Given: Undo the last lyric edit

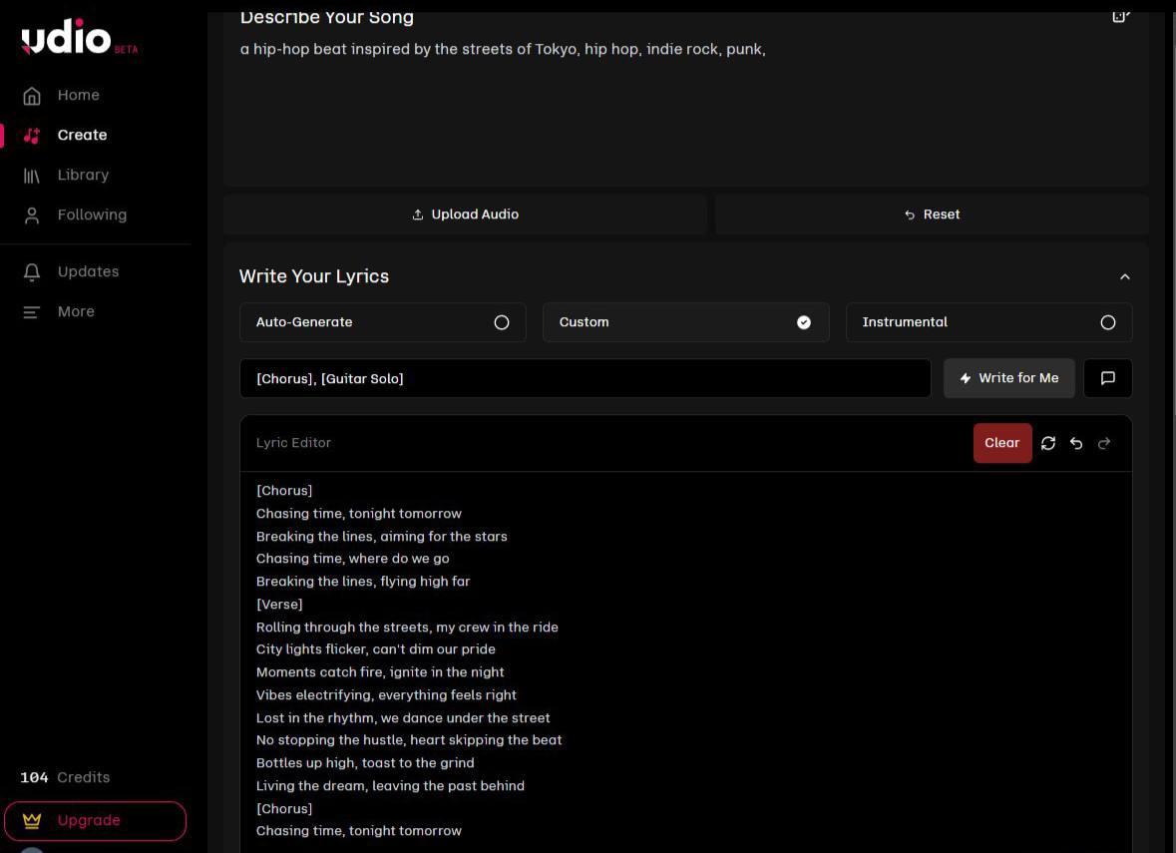Looking at the screenshot, I should 1076,443.
